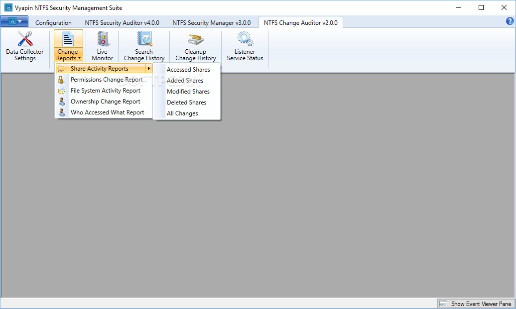Select the NTFS Change Auditor v2.0.0 tab
Image resolution: width=516 pixels, height=309 pixels.
click(301, 23)
